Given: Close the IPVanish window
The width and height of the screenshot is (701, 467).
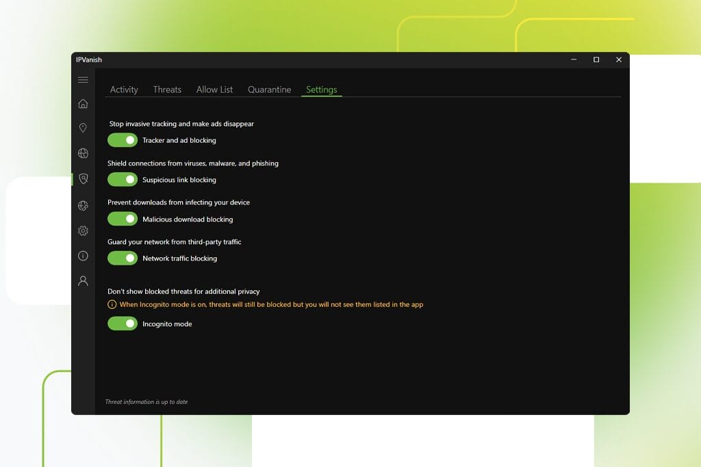Looking at the screenshot, I should pos(619,59).
